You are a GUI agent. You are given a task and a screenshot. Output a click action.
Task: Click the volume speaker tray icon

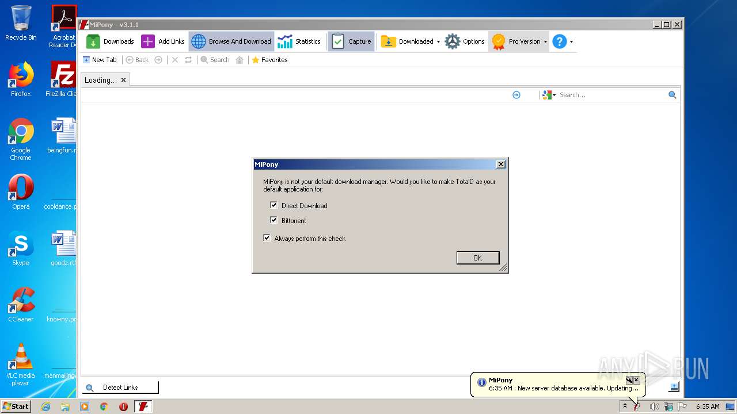click(x=654, y=407)
